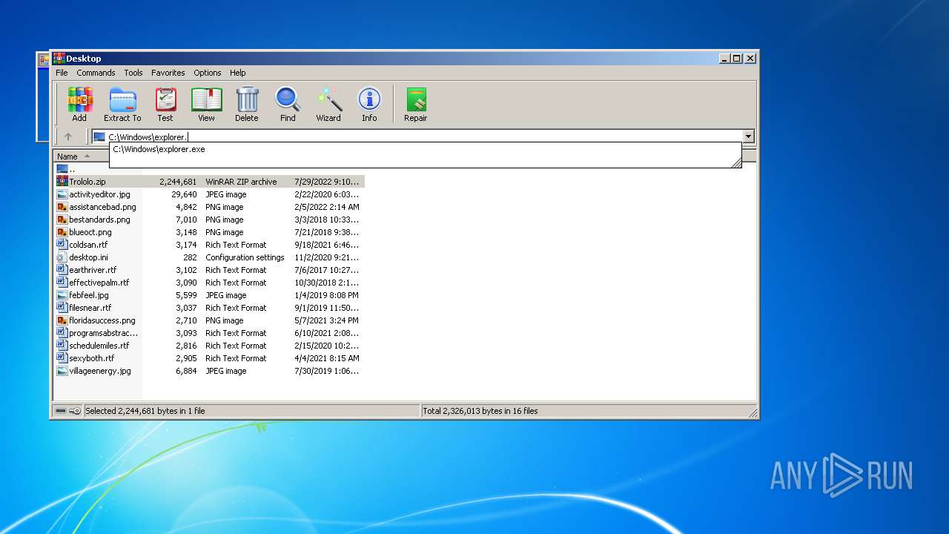This screenshot has width=949, height=534.
Task: Click the coldsan.rtf document icon
Action: point(62,245)
